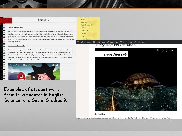Viewport: 182px width, 136px height.
Task: Click Customize in the admin bar
Action: (112, 42)
